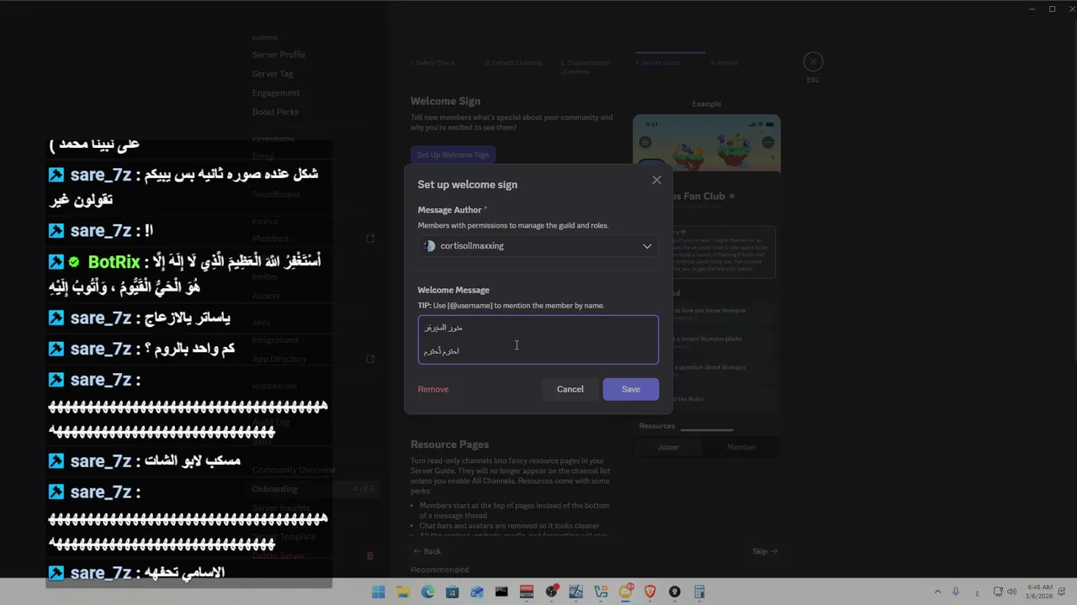1077x605 pixels.
Task: Open the Brave browser from the taskbar
Action: (650, 592)
